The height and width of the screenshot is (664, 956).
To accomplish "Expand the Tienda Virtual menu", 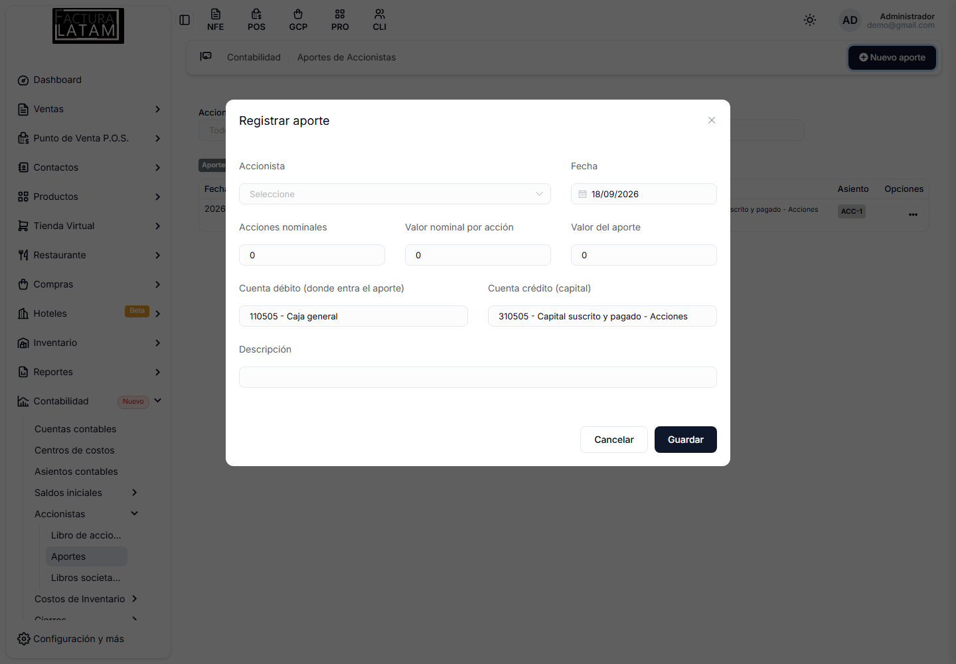I will click(89, 226).
